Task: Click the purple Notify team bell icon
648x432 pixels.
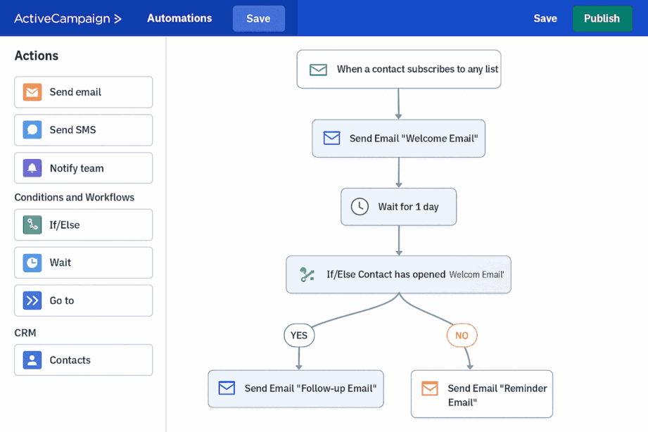Action: pos(32,168)
